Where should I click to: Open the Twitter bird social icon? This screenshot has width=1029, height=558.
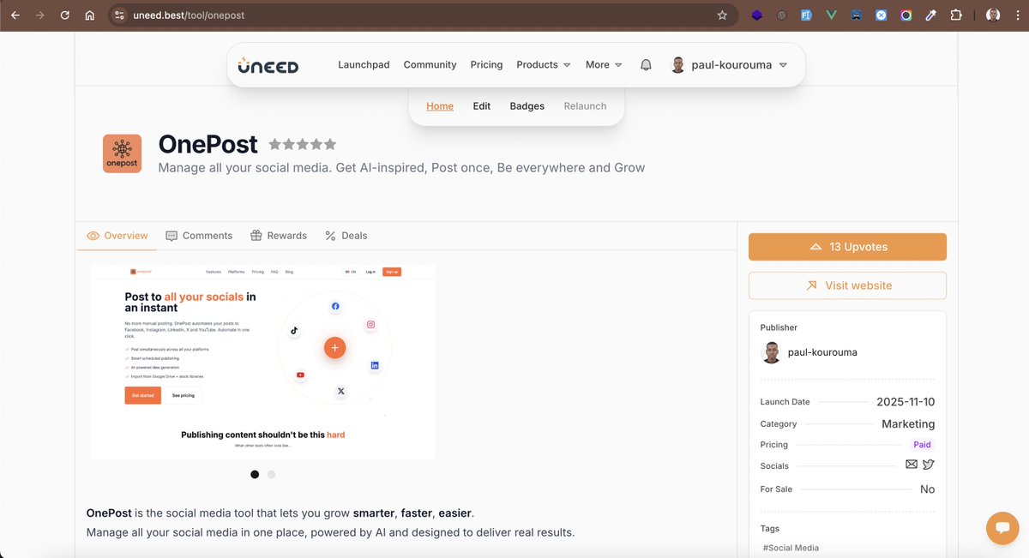click(x=928, y=465)
